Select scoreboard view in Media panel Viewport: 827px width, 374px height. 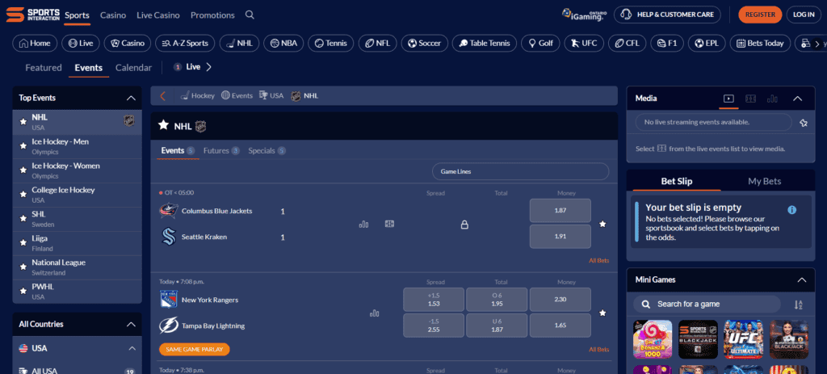point(750,98)
